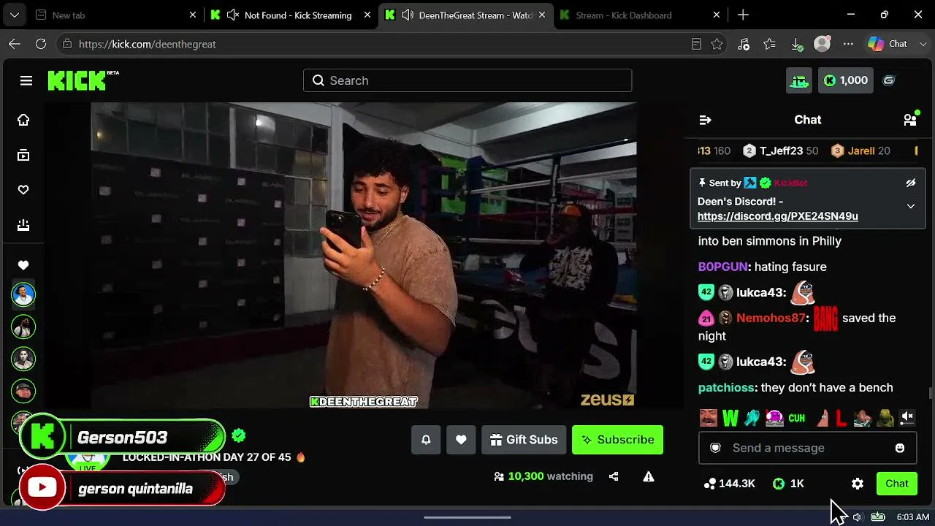Switch to Stream - Kick Dashboard tab
The height and width of the screenshot is (526, 935).
[x=640, y=15]
